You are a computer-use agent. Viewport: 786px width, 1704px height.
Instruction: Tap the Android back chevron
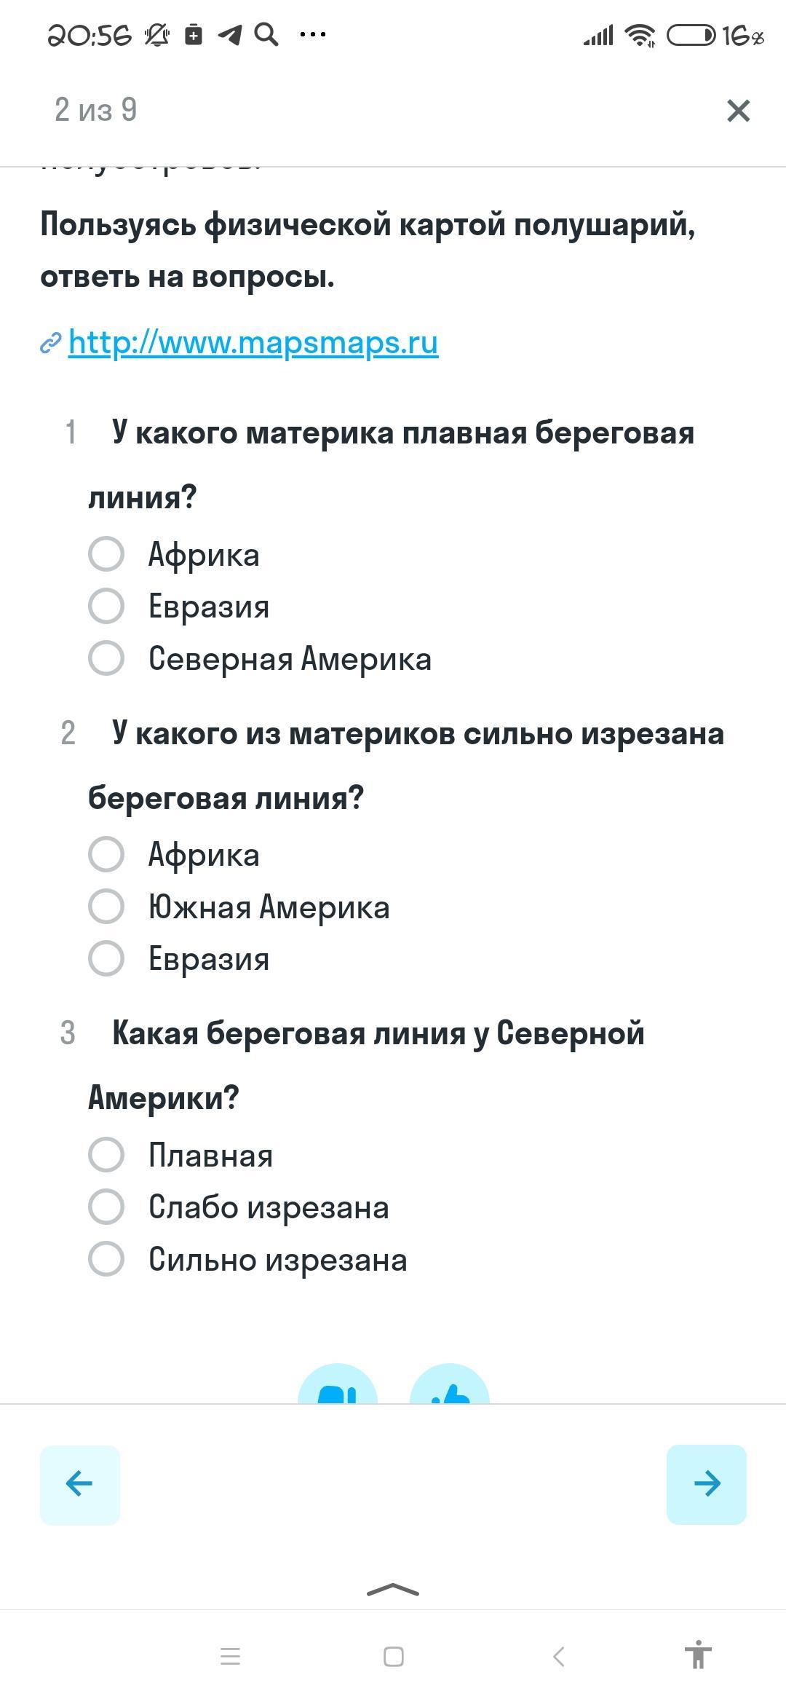pyautogui.click(x=558, y=1657)
